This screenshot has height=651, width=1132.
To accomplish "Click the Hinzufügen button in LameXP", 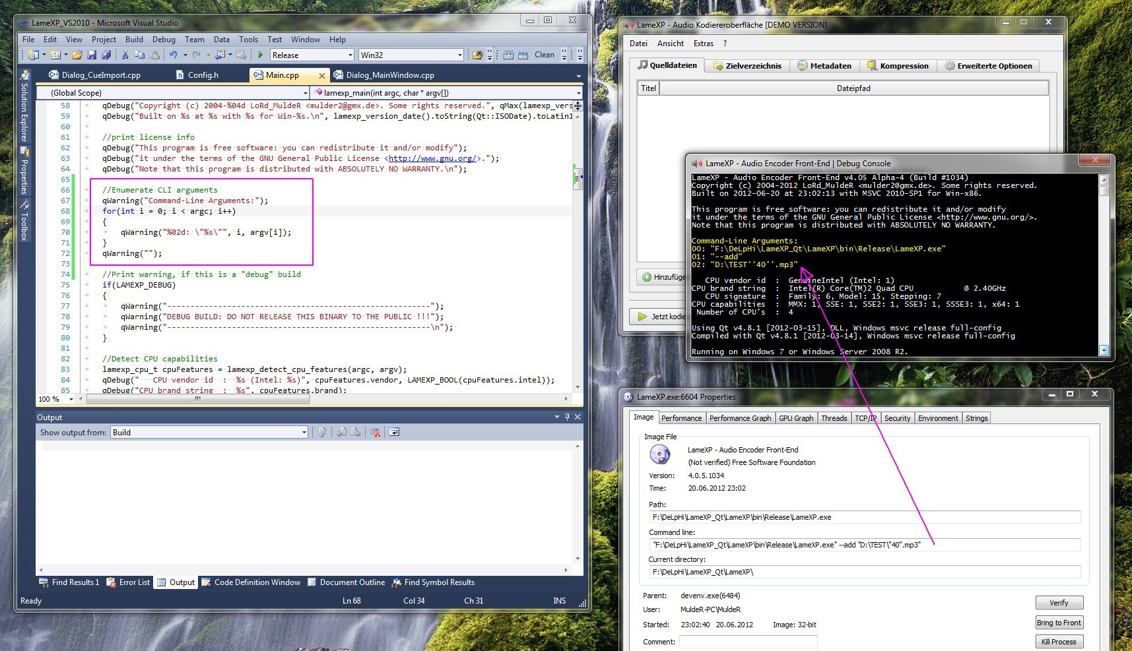I will [x=662, y=277].
